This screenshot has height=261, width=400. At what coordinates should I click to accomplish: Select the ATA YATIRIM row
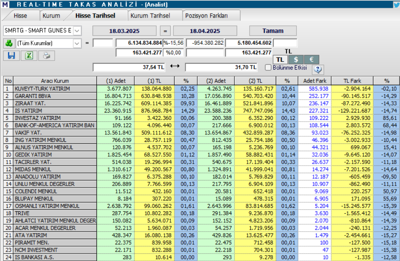(202, 236)
